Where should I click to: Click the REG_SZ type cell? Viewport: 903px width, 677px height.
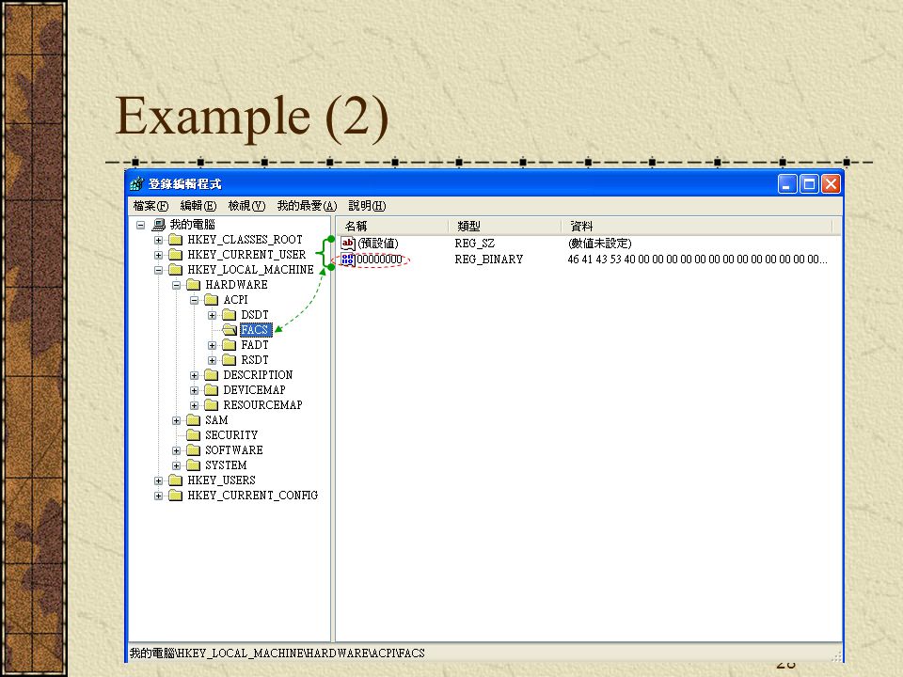(474, 244)
